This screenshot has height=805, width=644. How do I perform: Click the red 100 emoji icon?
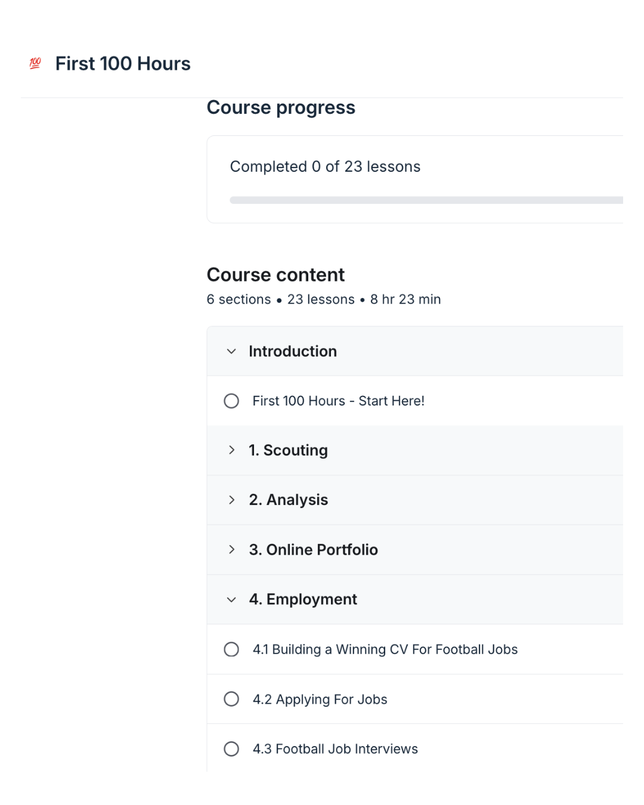(x=35, y=63)
